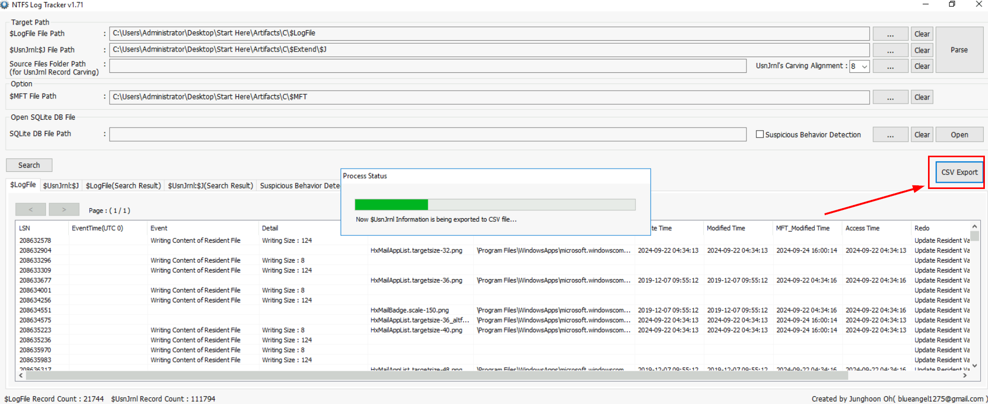This screenshot has width=988, height=404.
Task: Click the $LogFile File Path input field
Action: tap(489, 33)
